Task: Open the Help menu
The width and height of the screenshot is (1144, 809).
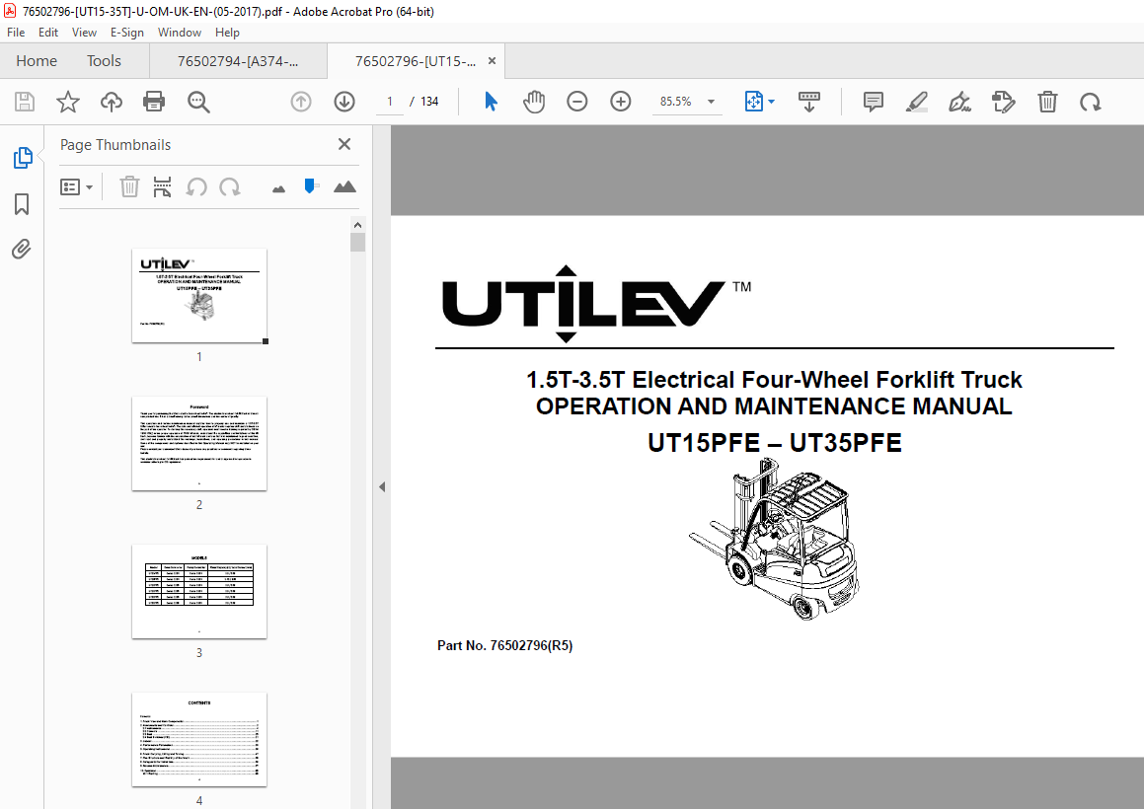Action: coord(227,33)
